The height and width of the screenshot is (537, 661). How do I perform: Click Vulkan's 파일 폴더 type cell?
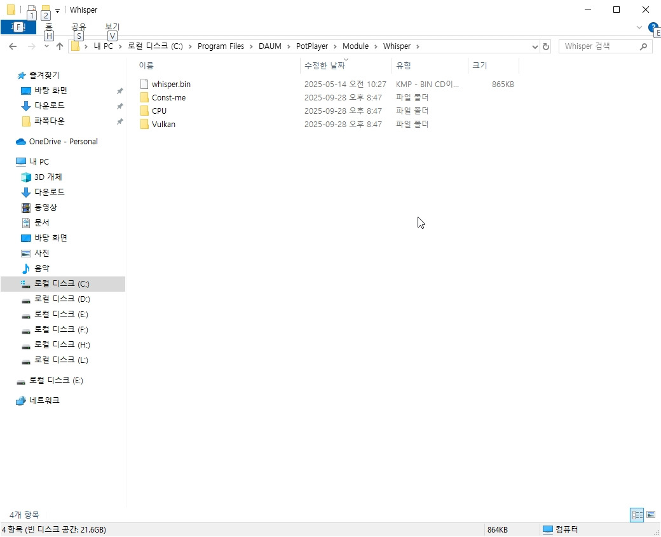(412, 125)
